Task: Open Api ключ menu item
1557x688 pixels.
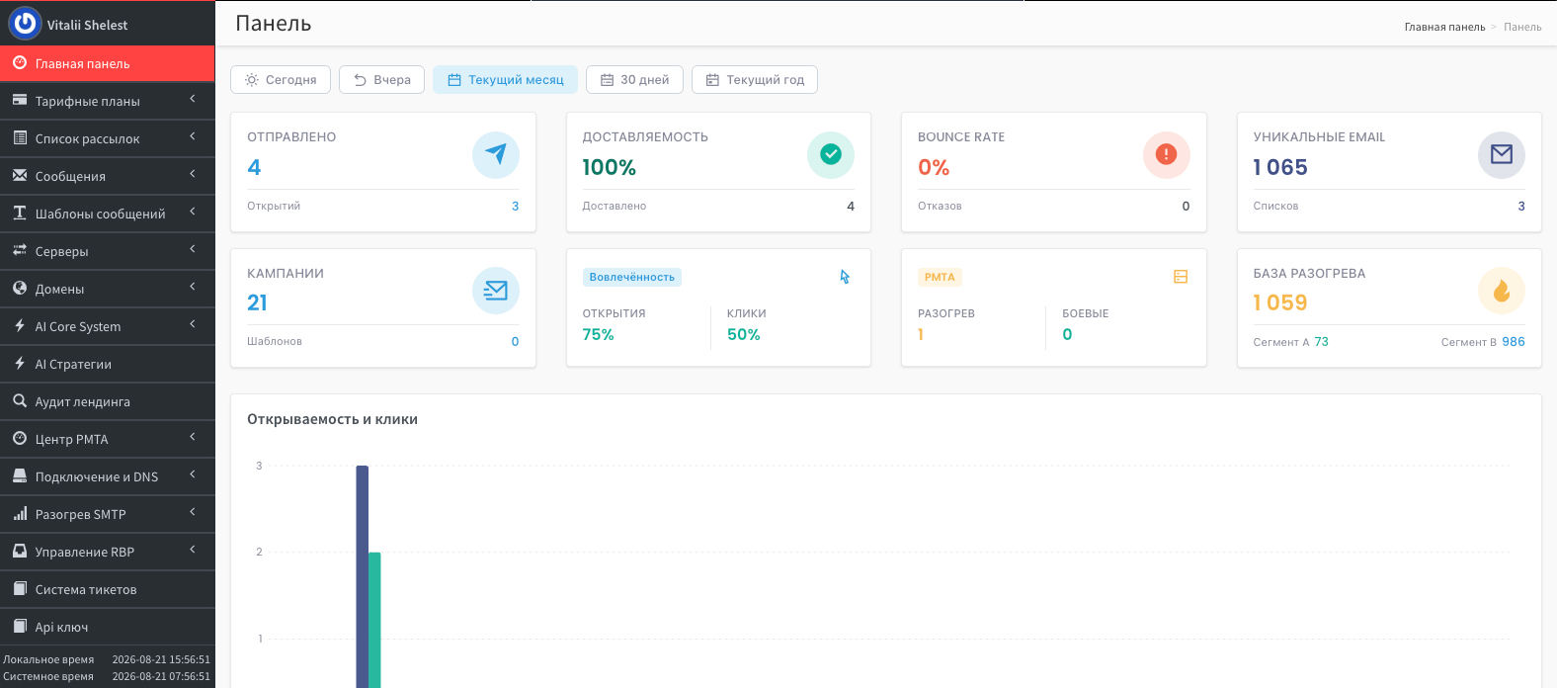Action: (108, 627)
